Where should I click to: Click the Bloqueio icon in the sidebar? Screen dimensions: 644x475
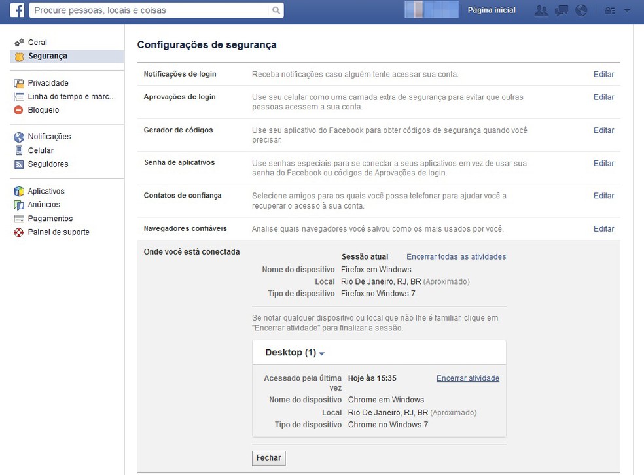coord(18,110)
